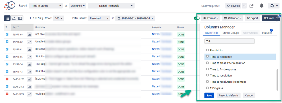Click bug type icon of SAAS-2208
Viewport: 282px width, 103px height.
point(7,79)
